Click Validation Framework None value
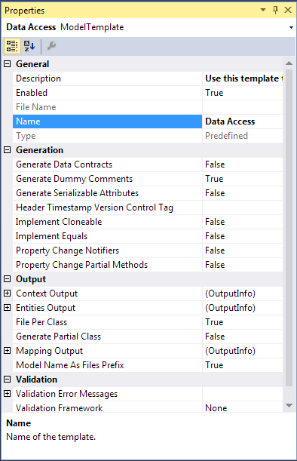 243,407
